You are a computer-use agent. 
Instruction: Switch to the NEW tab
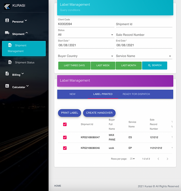(x=72, y=94)
